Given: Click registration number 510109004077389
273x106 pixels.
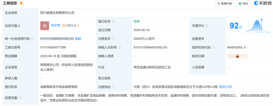Looking at the screenshot, I should click(53, 47).
